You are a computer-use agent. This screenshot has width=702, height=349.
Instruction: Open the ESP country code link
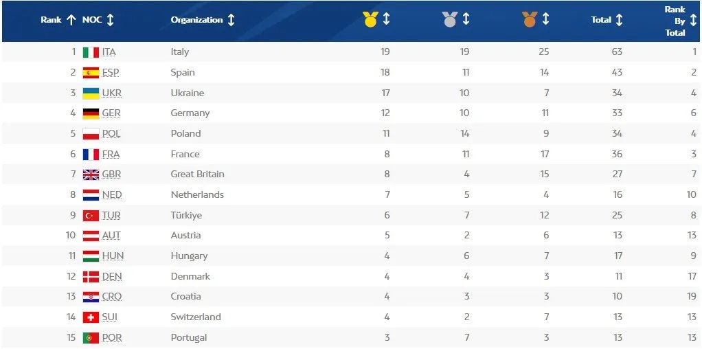[111, 72]
